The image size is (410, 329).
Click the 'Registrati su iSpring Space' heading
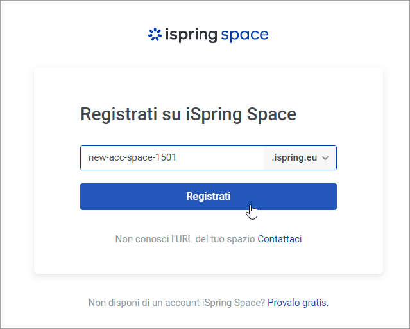pyautogui.click(x=188, y=114)
